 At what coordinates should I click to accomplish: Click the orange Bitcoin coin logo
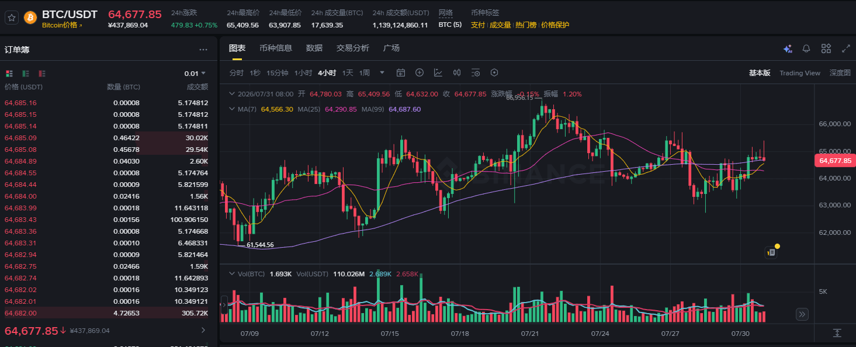pyautogui.click(x=30, y=18)
